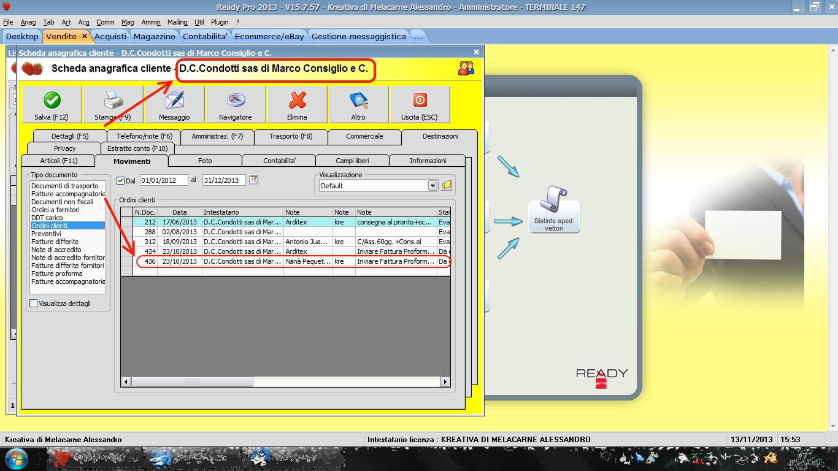The image size is (838, 471).
Task: Open the Campi liberi tab
Action: click(x=352, y=161)
